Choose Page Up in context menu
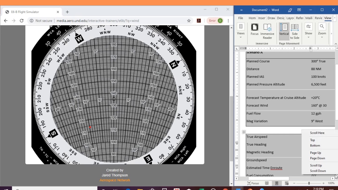Viewport: 338px width, 190px height. tap(316, 153)
